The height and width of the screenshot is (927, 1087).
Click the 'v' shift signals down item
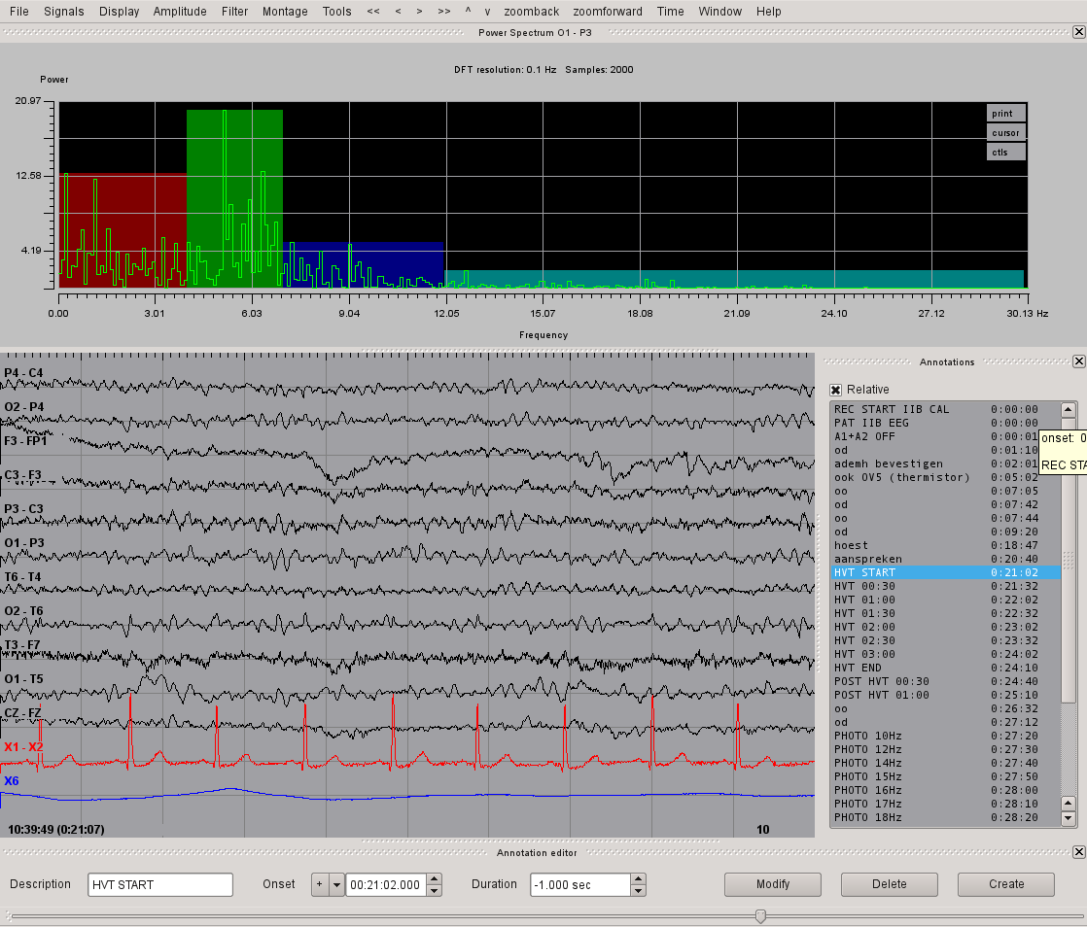click(x=487, y=12)
